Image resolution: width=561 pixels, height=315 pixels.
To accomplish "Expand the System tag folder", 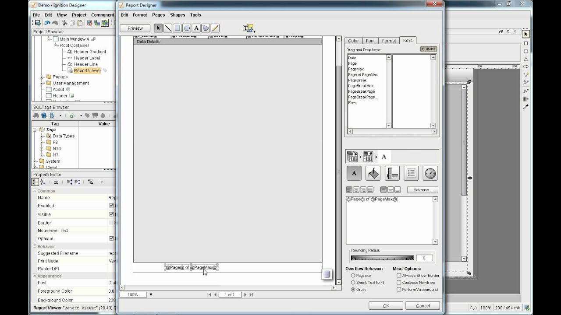I will click(x=35, y=161).
